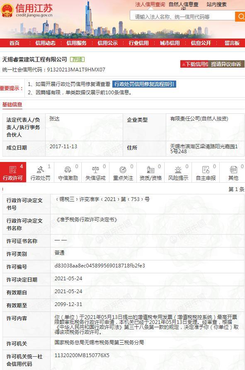Click the expiry date 2099-12-31
This screenshot has height=370, width=245.
(x=68, y=304)
